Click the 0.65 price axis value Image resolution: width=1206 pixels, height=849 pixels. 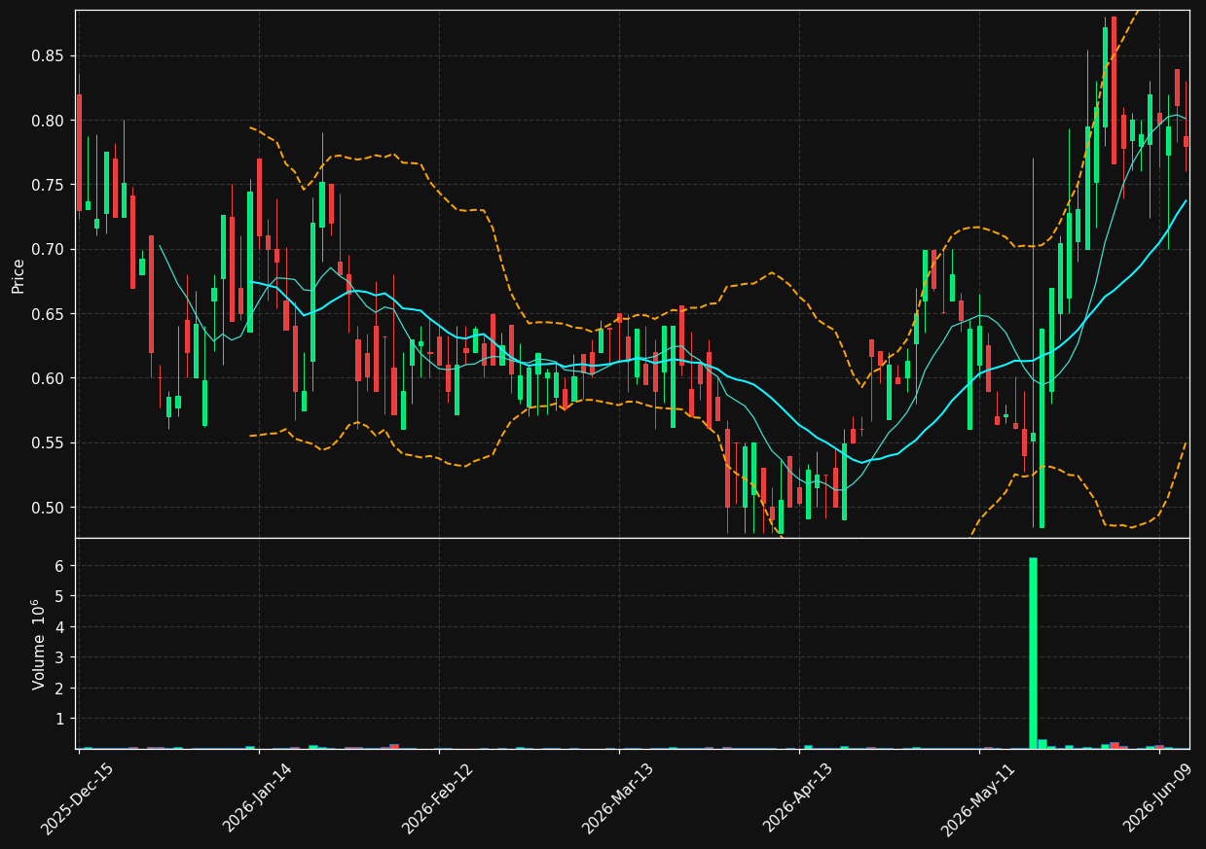pyautogui.click(x=47, y=314)
